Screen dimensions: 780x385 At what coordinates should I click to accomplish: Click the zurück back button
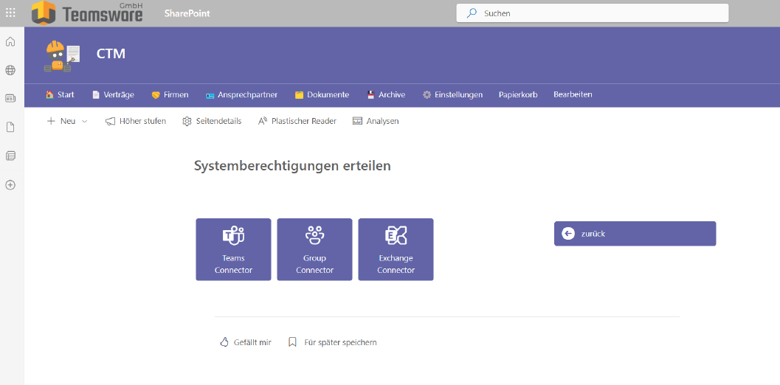click(635, 234)
